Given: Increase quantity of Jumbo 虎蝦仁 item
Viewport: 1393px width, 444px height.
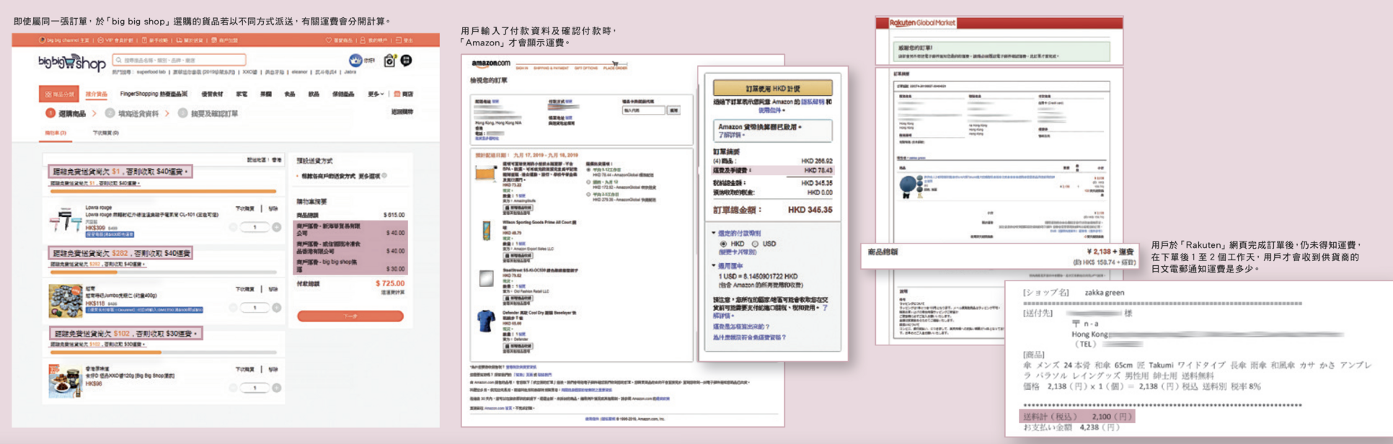Looking at the screenshot, I should tap(276, 308).
